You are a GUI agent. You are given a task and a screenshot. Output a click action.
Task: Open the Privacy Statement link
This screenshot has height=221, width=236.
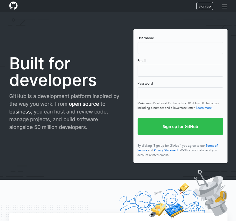(166, 150)
